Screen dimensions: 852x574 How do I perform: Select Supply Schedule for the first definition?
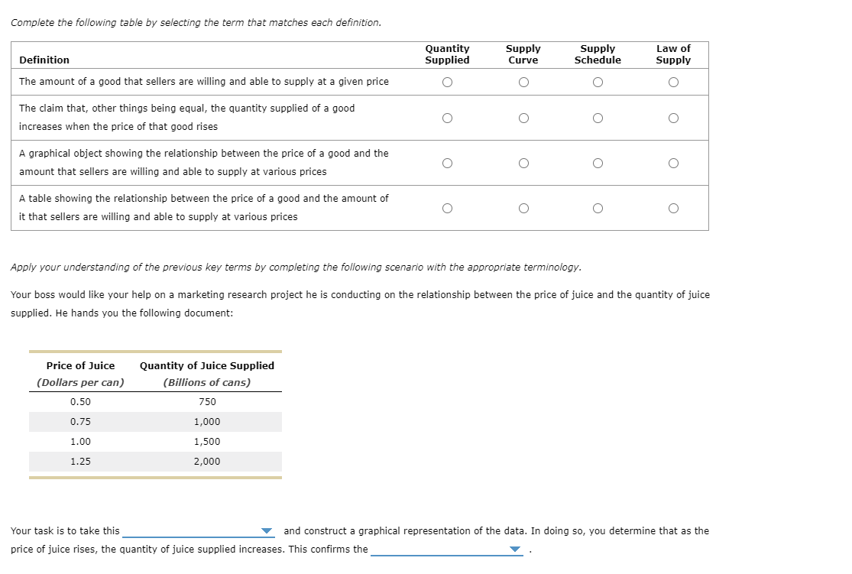pos(598,82)
